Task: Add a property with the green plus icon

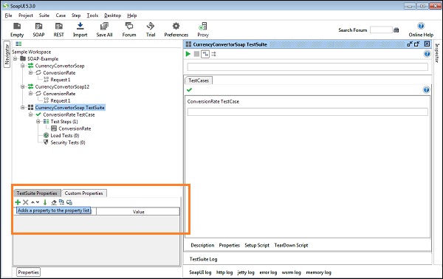Action: point(18,202)
